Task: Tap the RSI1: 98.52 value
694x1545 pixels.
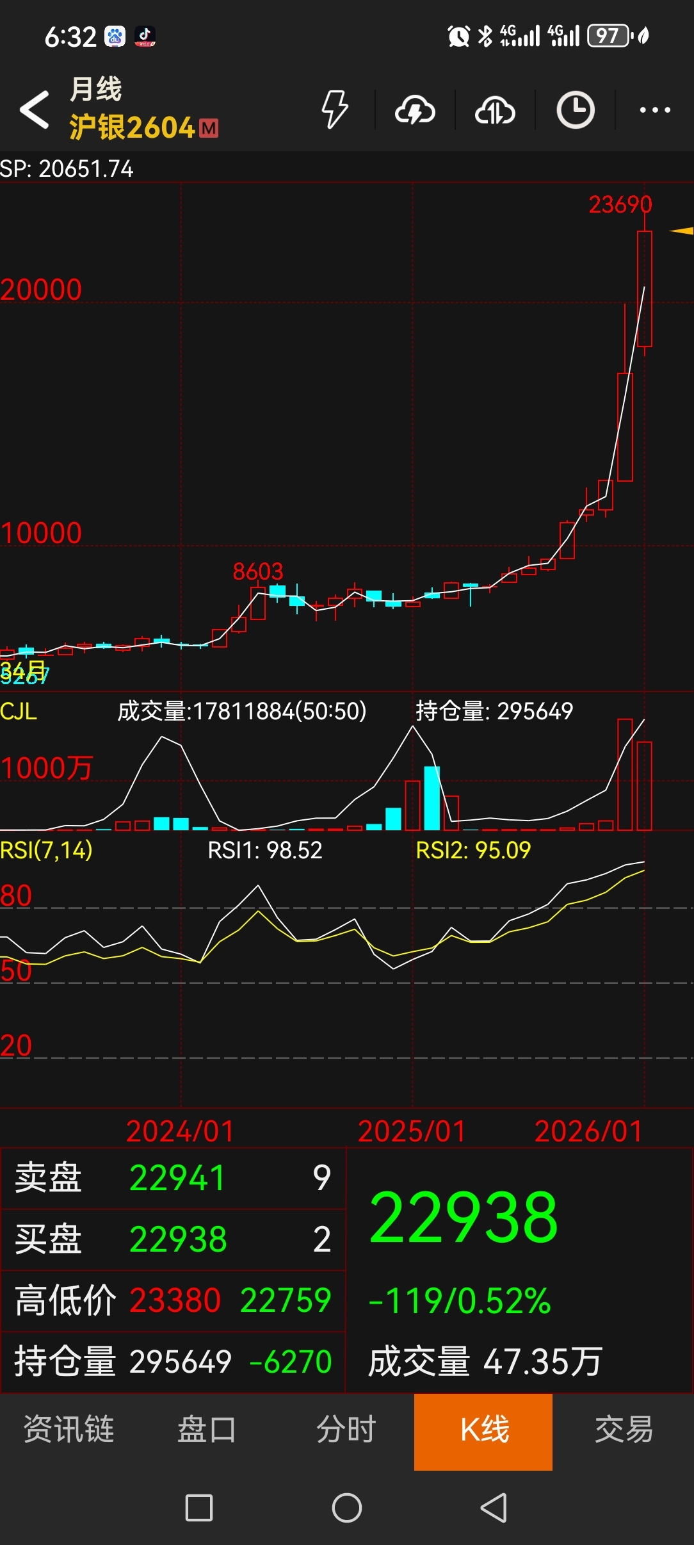Action: 265,850
